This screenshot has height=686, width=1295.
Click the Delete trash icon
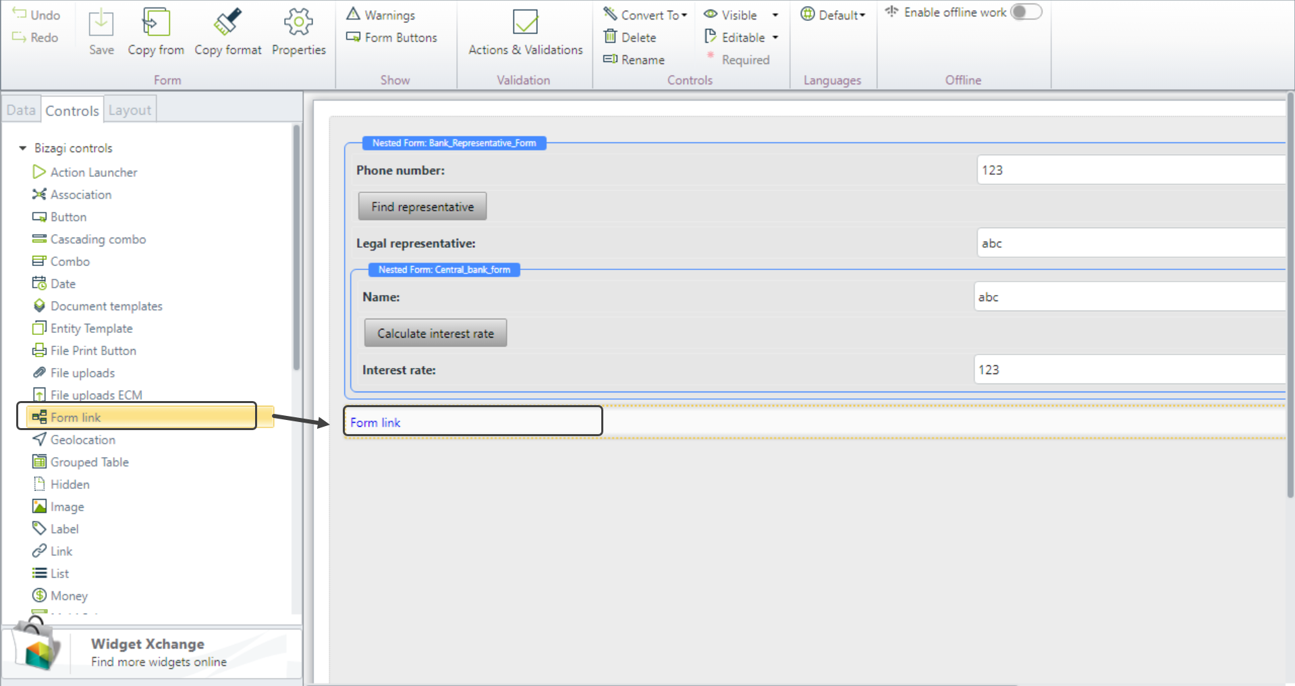[x=611, y=37]
